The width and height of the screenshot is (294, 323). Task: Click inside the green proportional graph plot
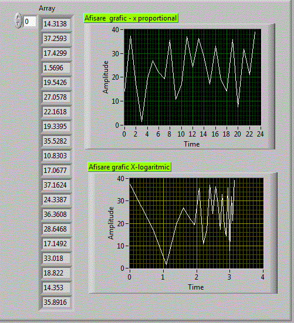click(192, 77)
